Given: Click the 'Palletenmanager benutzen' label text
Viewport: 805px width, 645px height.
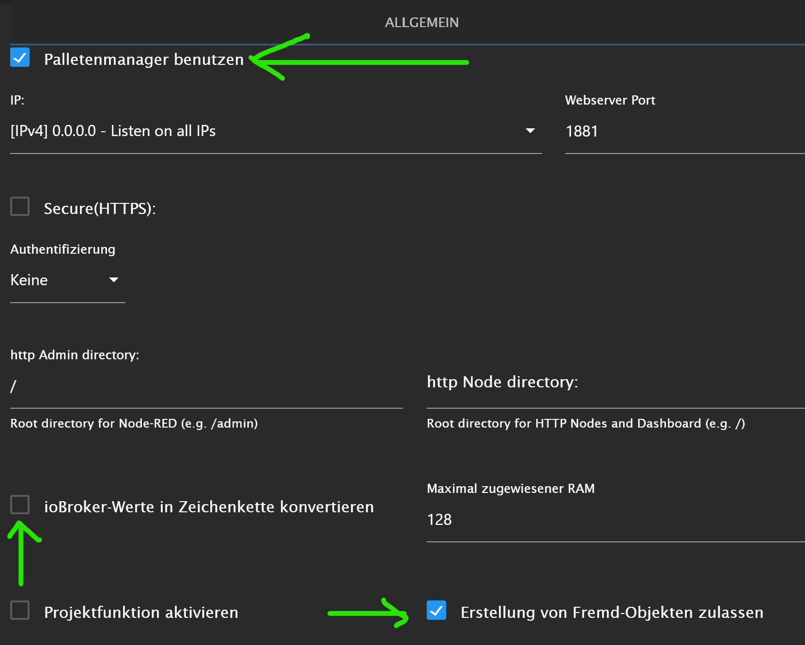Looking at the screenshot, I should (x=144, y=60).
